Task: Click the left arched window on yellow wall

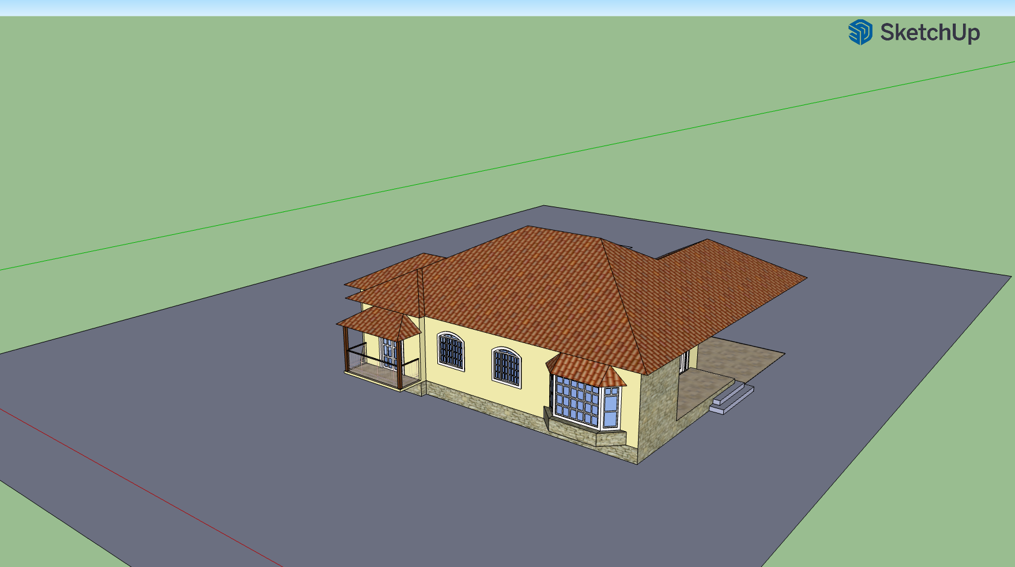Action: point(451,351)
